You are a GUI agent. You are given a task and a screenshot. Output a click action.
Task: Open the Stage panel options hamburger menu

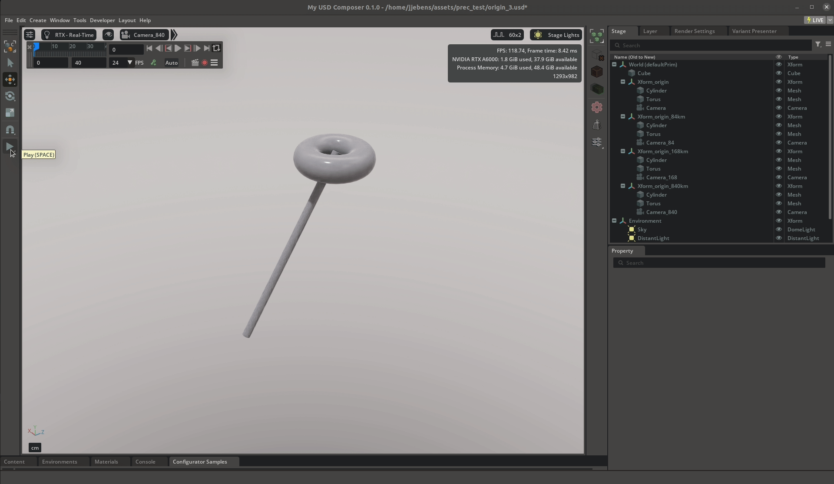[828, 44]
